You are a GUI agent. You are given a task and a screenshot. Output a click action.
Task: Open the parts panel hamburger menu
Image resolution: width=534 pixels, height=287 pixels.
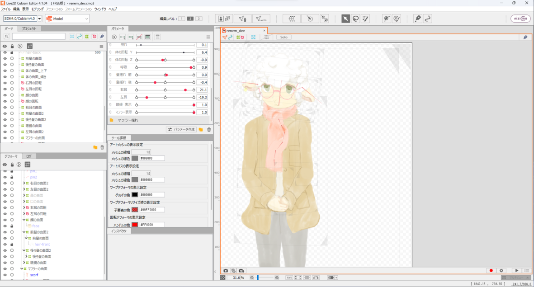(101, 46)
